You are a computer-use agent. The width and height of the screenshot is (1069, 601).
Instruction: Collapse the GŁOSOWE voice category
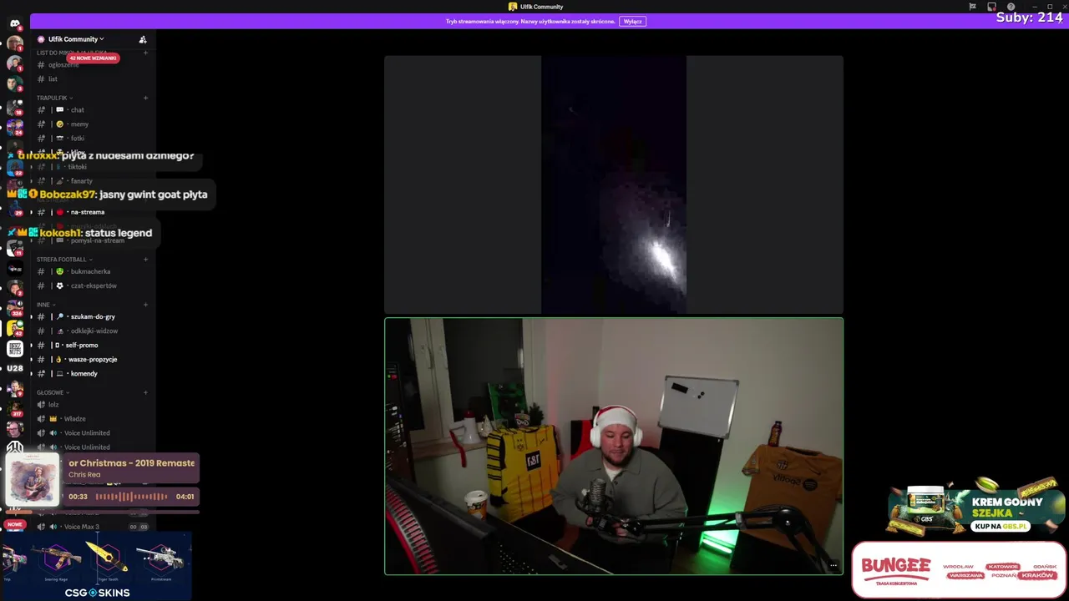53,392
